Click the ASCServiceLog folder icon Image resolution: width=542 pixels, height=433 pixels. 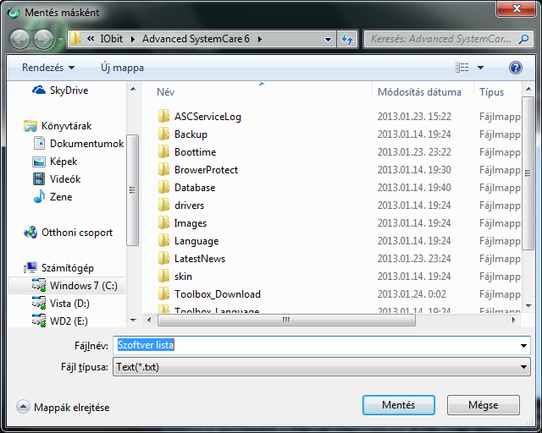click(x=163, y=117)
